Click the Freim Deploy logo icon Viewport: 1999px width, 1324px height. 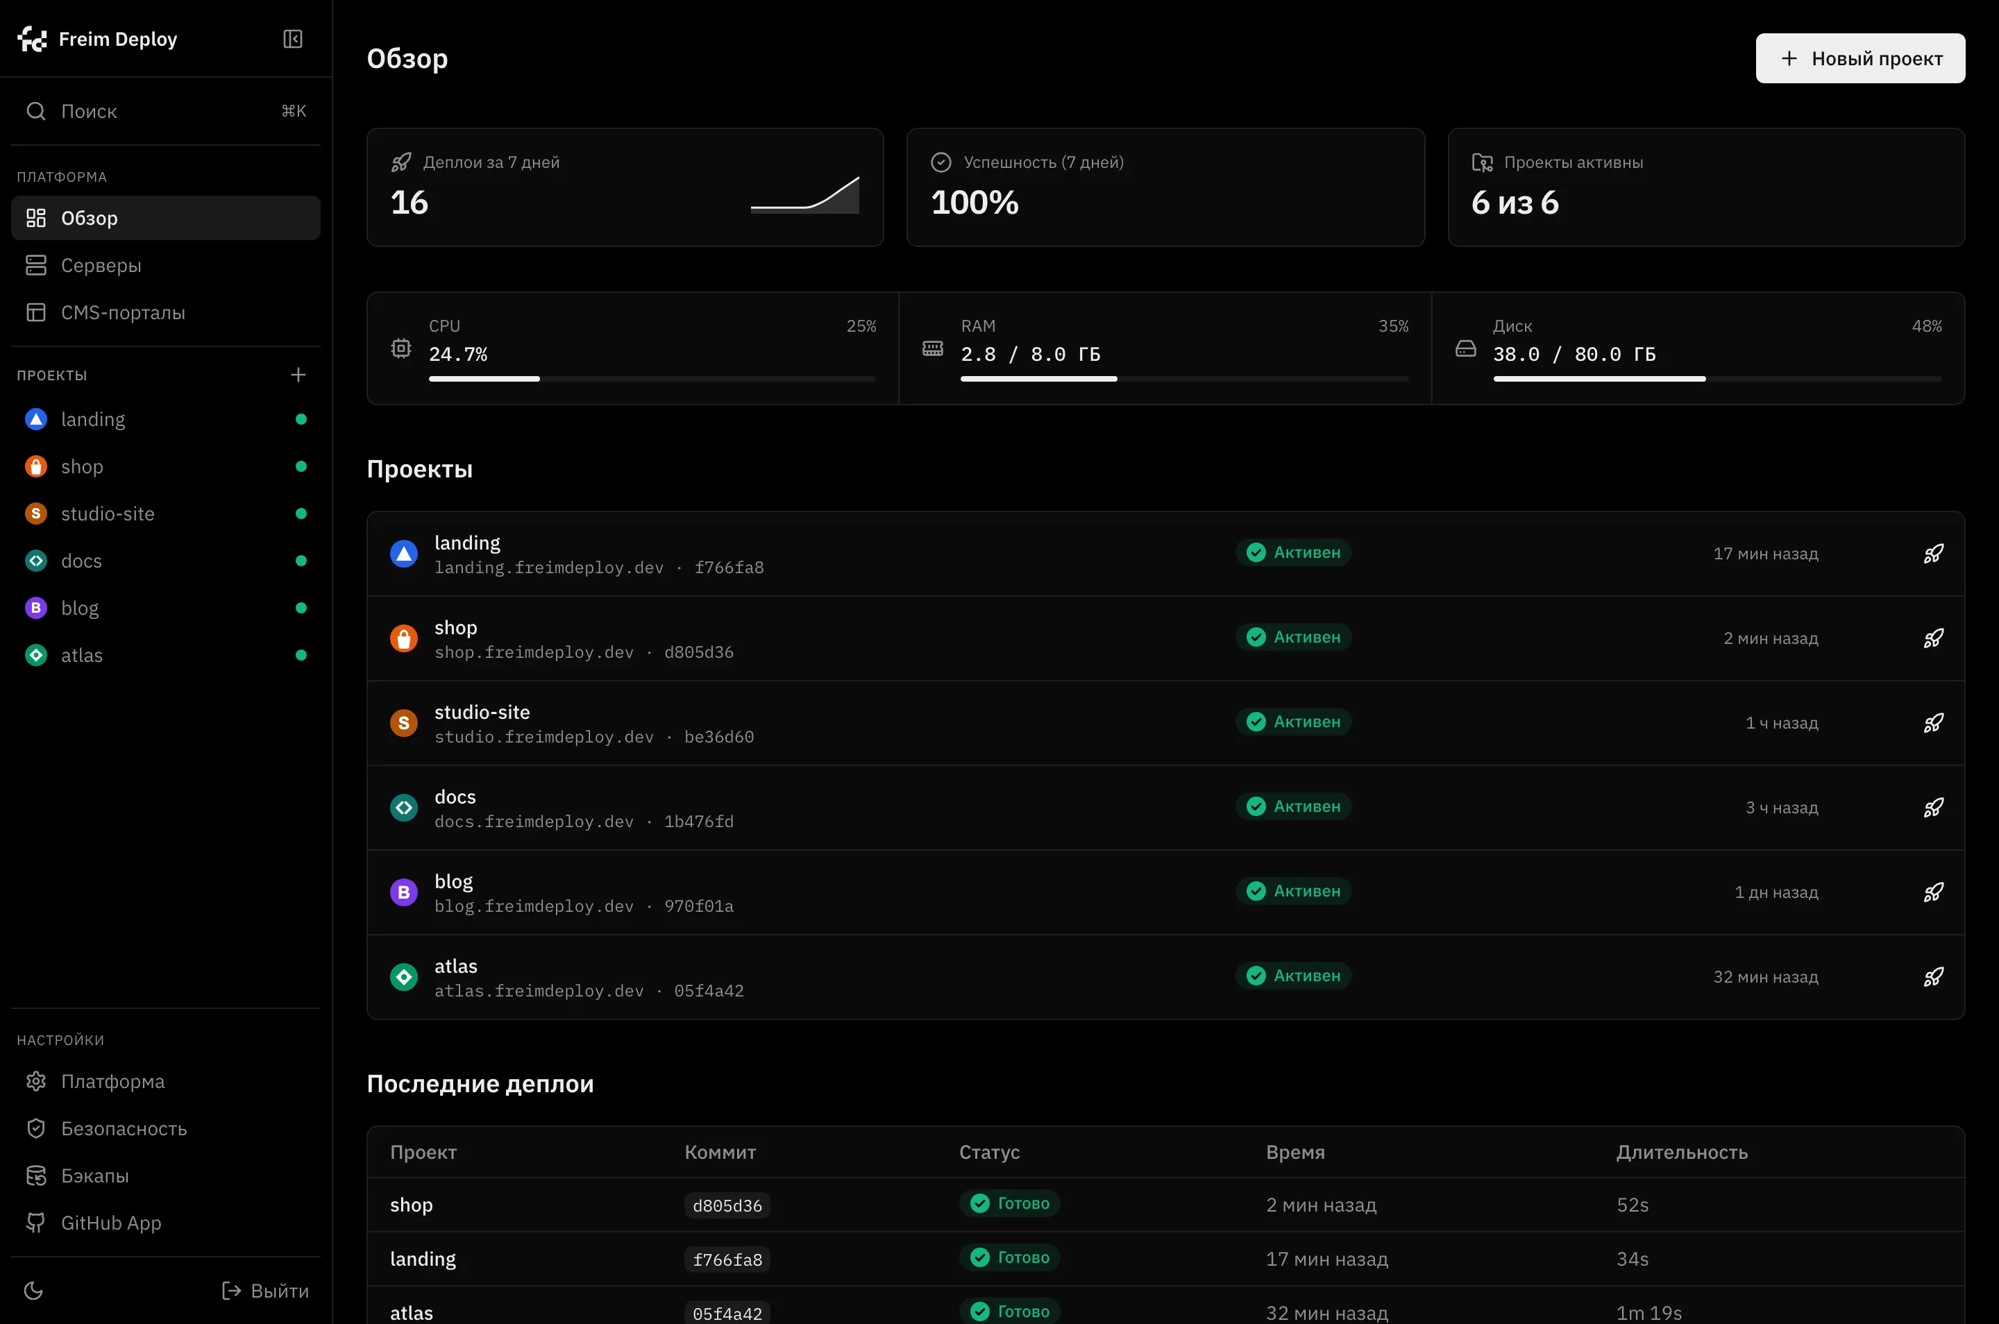click(x=33, y=39)
